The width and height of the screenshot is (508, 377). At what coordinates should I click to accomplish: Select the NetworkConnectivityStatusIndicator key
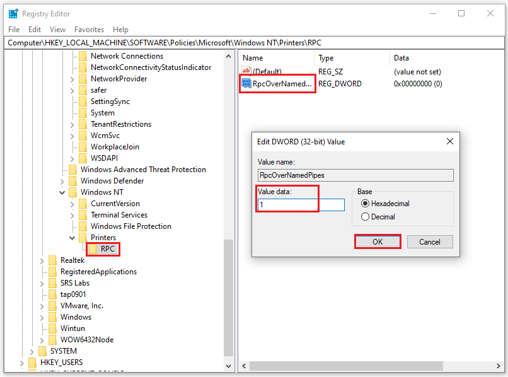[x=151, y=67]
